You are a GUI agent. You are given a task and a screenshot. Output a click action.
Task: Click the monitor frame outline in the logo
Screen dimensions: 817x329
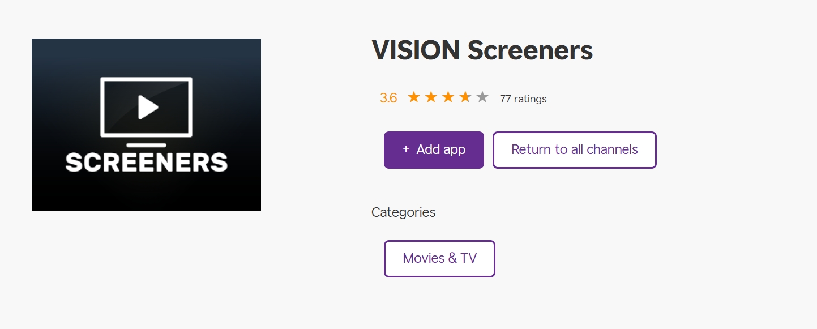pyautogui.click(x=102, y=108)
